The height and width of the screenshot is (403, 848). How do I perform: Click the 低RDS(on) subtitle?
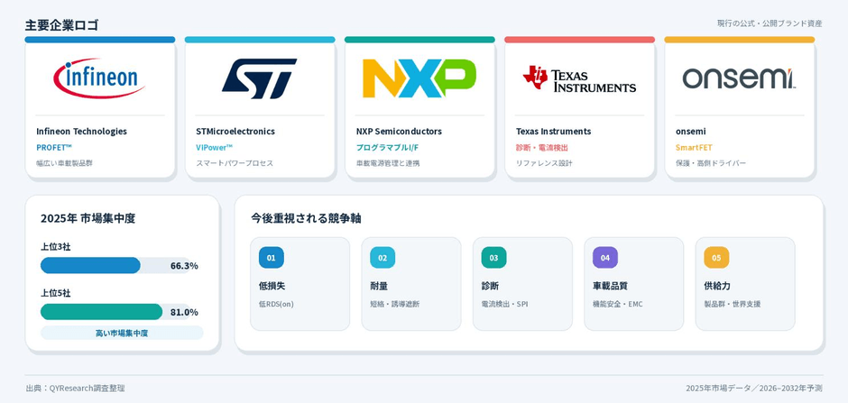pyautogui.click(x=276, y=304)
